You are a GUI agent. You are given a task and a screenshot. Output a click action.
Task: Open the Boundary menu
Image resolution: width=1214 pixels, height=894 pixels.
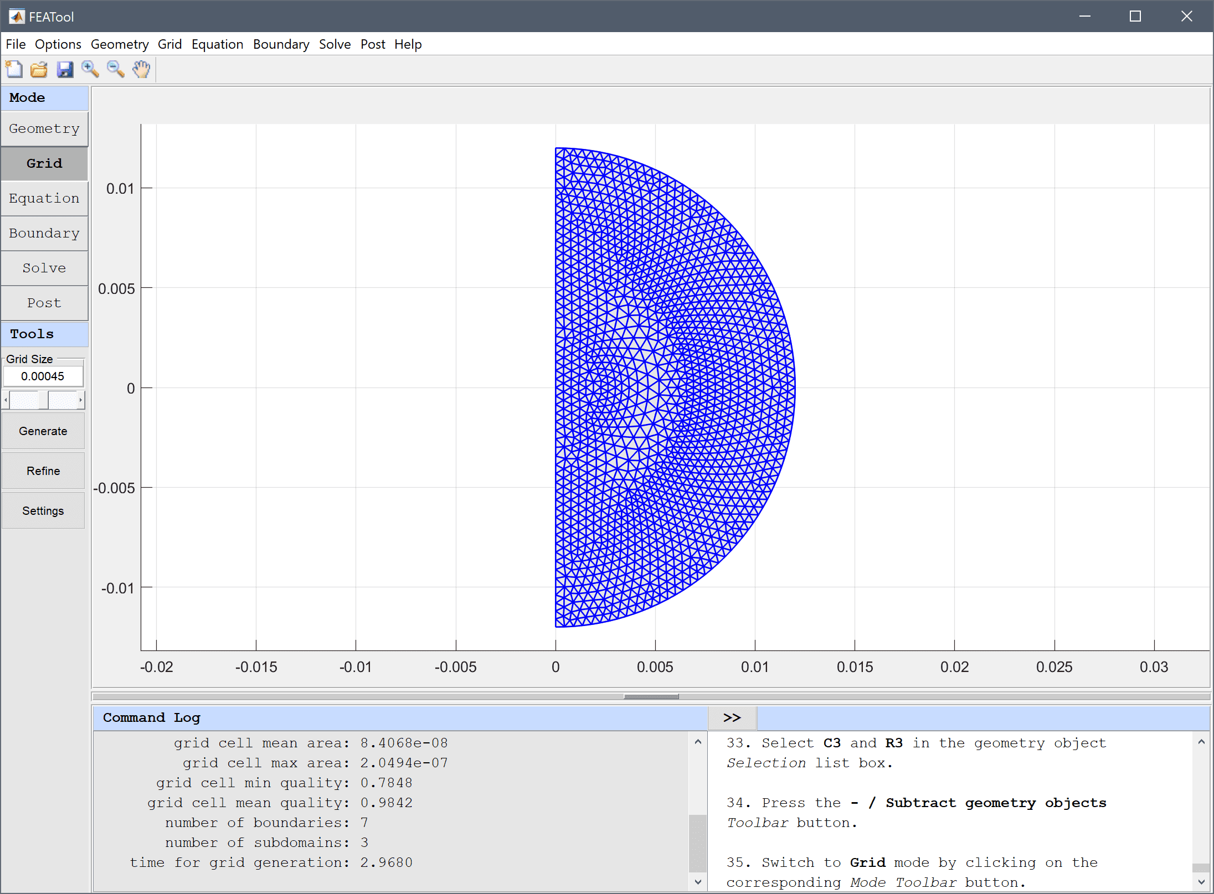(x=281, y=44)
